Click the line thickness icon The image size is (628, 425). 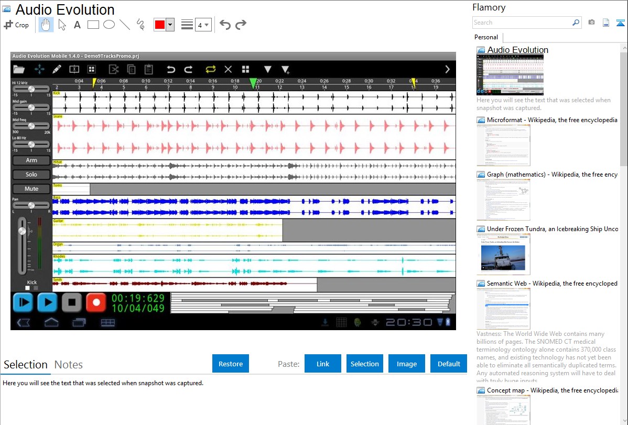[187, 25]
